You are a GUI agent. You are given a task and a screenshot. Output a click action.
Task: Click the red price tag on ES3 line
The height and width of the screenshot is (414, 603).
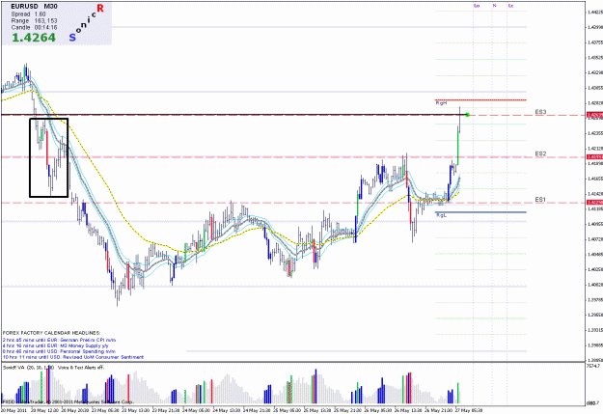[x=594, y=115]
